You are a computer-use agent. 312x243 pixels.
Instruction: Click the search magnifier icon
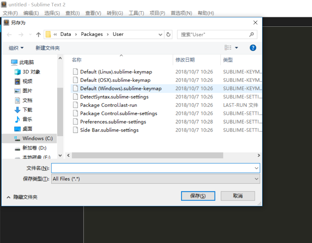(x=252, y=35)
